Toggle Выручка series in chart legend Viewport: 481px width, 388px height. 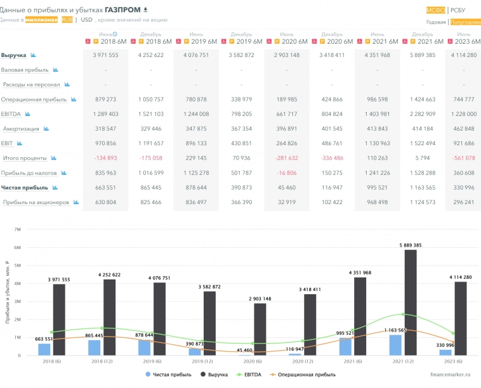(204, 375)
